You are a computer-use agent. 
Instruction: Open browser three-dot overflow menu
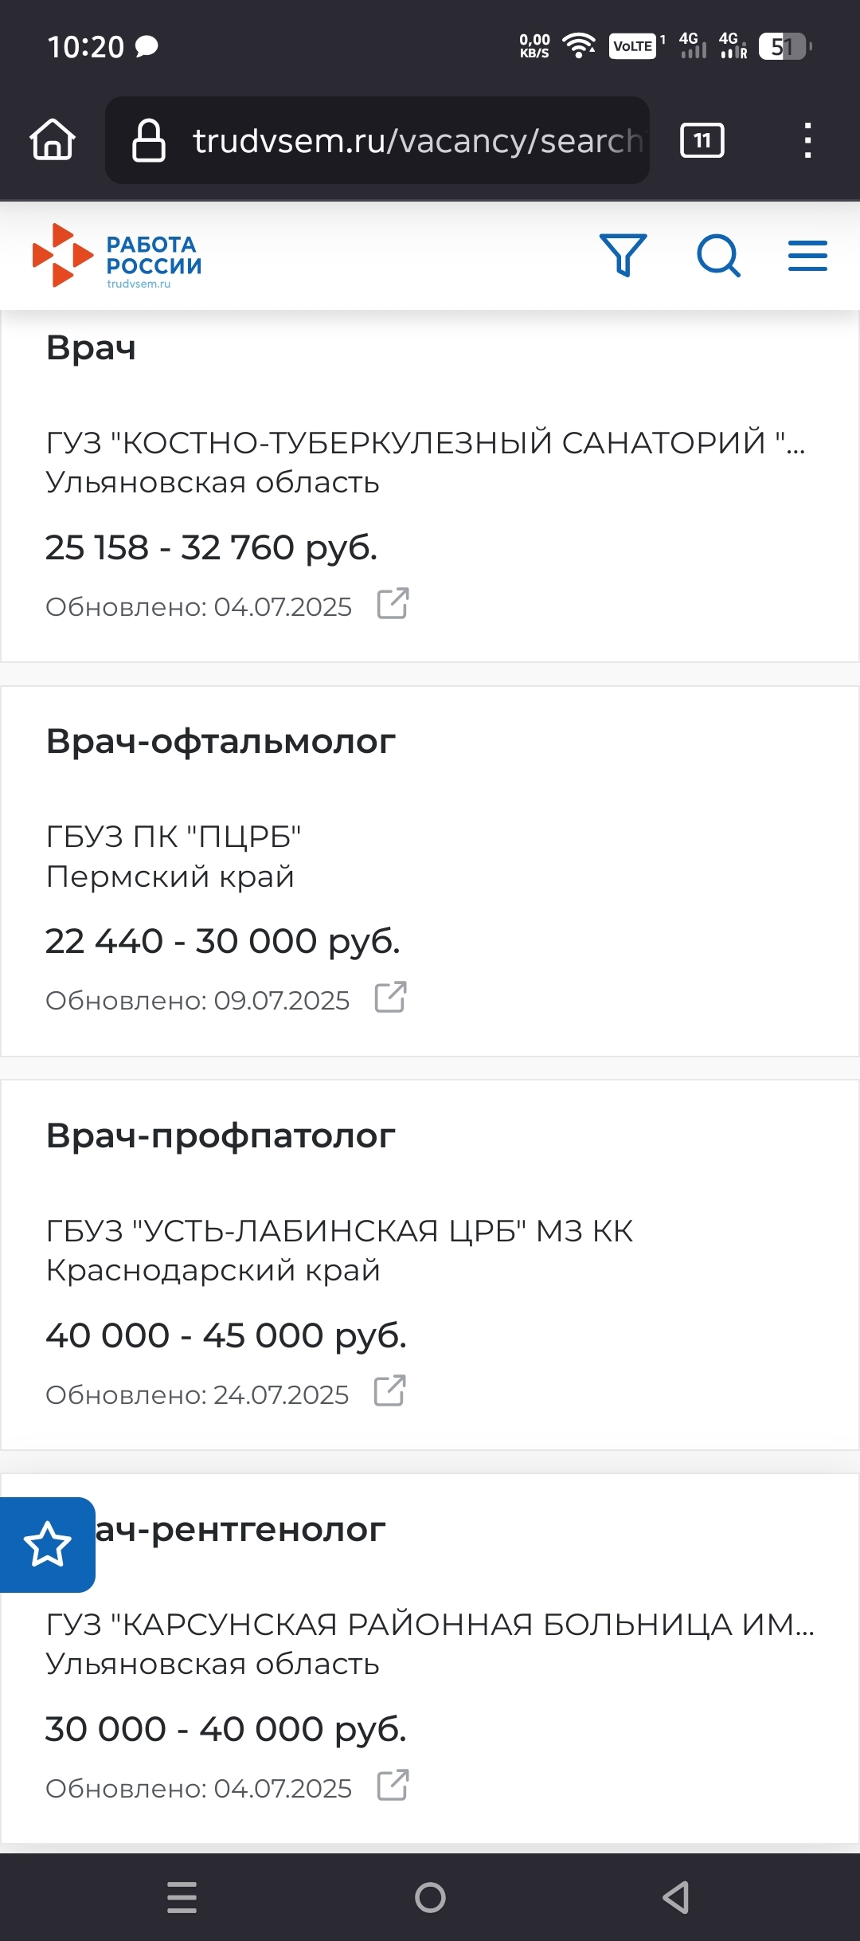[807, 141]
